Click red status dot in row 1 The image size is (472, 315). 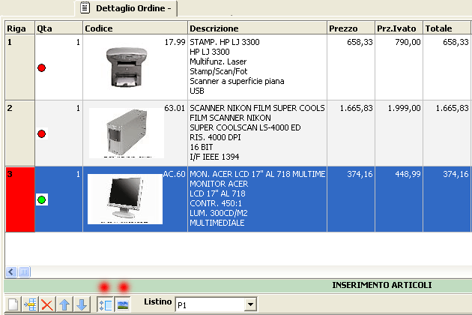(41, 67)
